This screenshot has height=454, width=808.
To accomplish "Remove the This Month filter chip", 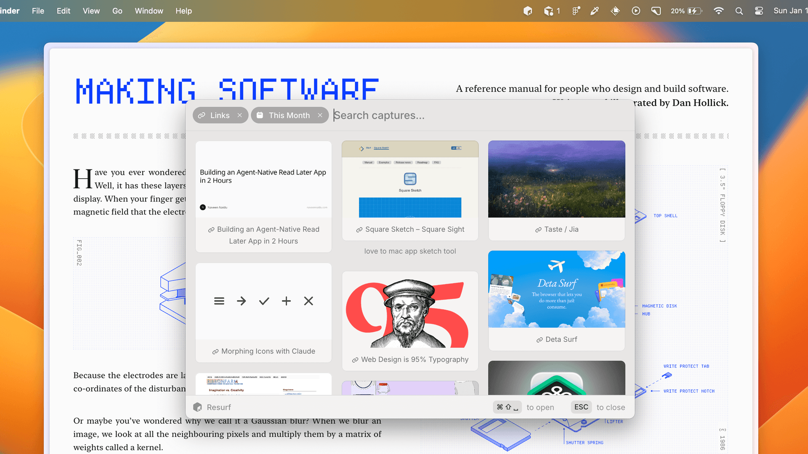I will coord(320,115).
